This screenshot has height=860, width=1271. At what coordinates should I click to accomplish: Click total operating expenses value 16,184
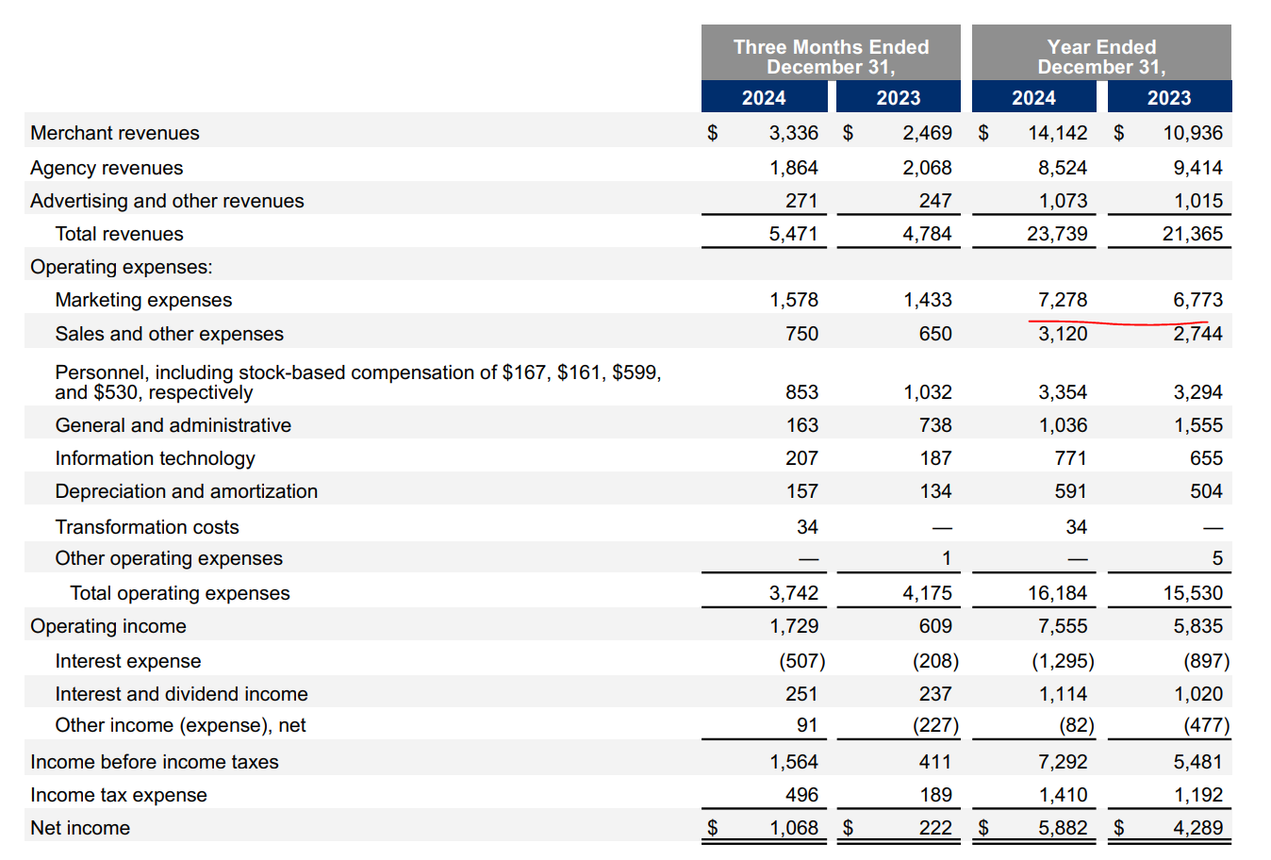(x=1057, y=593)
